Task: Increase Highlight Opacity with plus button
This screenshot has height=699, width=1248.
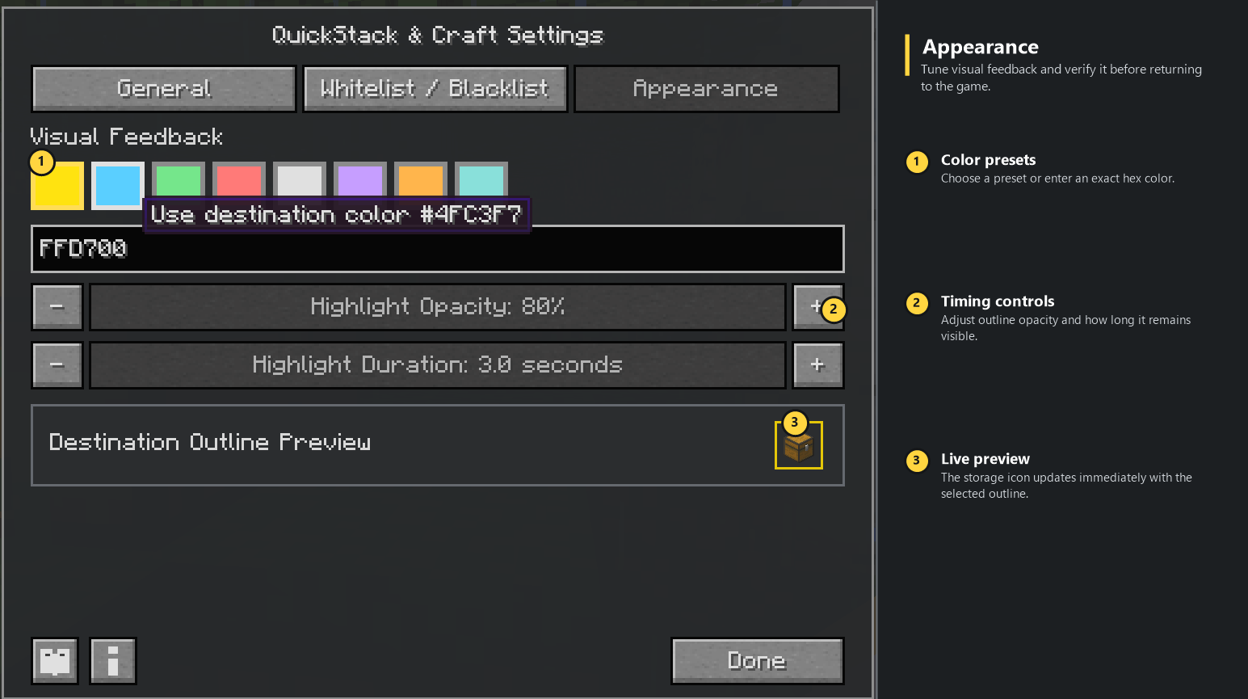Action: click(x=817, y=307)
